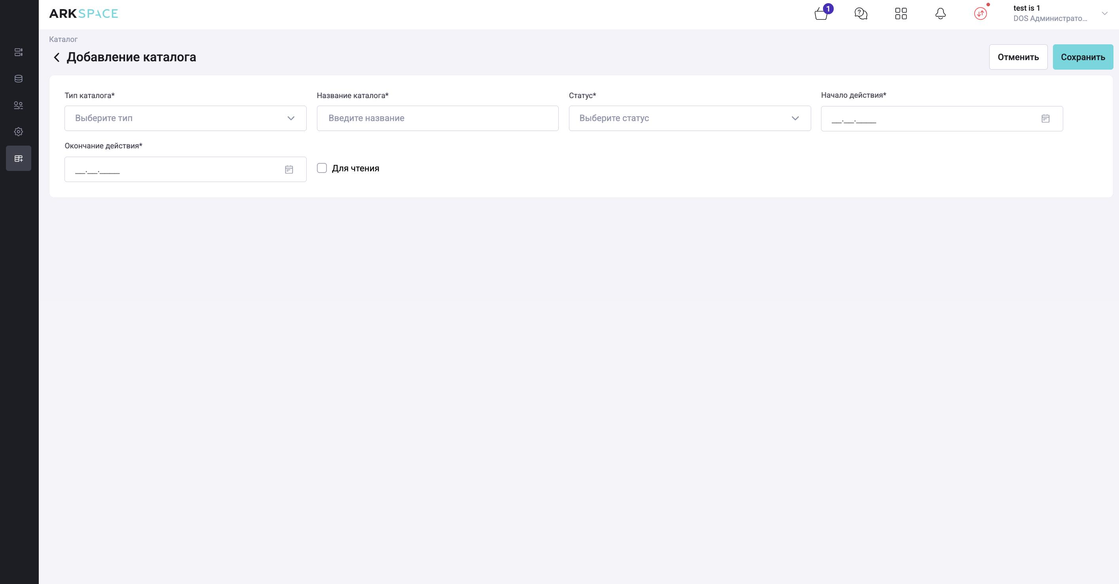1119x584 pixels.
Task: Open the sidebar settings gear icon
Action: pos(18,132)
